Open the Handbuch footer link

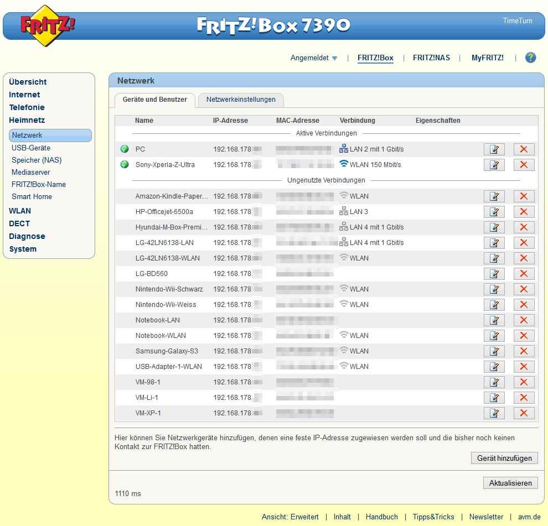pos(381,517)
